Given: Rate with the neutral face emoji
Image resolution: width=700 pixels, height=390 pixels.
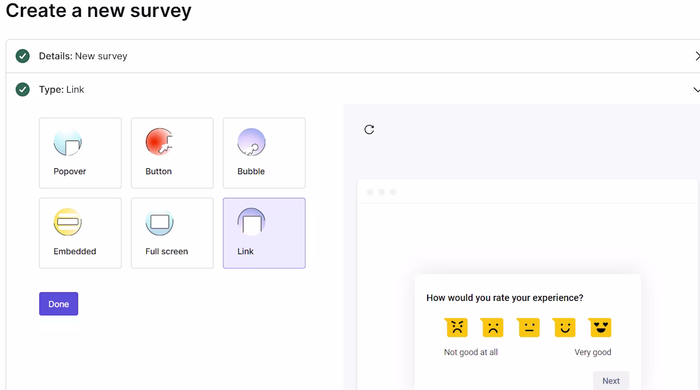Looking at the screenshot, I should [x=529, y=327].
